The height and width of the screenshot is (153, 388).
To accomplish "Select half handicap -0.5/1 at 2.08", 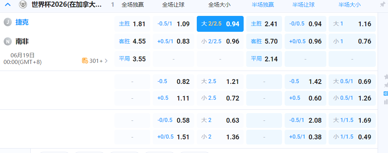I will pos(305,120).
